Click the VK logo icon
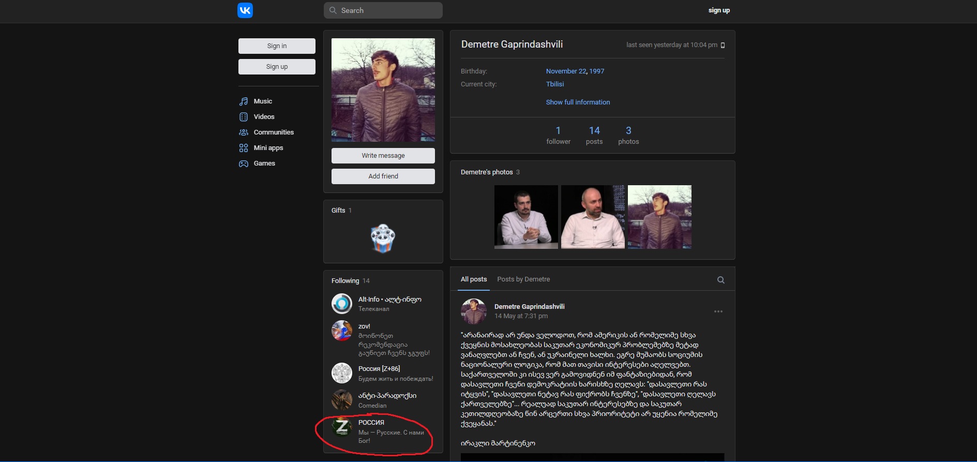This screenshot has width=977, height=462. 245,10
